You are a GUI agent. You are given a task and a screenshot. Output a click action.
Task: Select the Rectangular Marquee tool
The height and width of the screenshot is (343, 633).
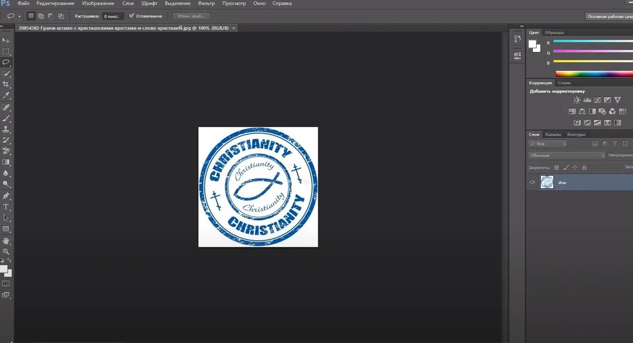[x=6, y=51]
